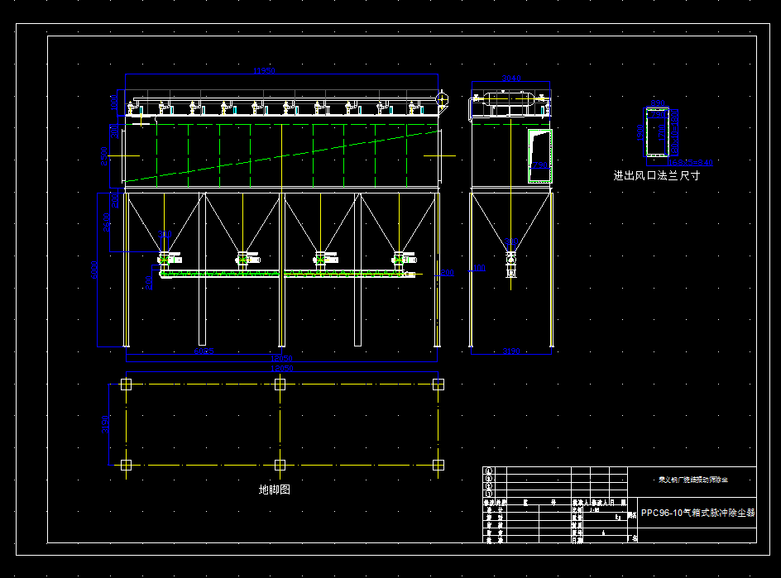Click the vertical 2500 casing dimension
The width and height of the screenshot is (781, 578).
pos(104,155)
